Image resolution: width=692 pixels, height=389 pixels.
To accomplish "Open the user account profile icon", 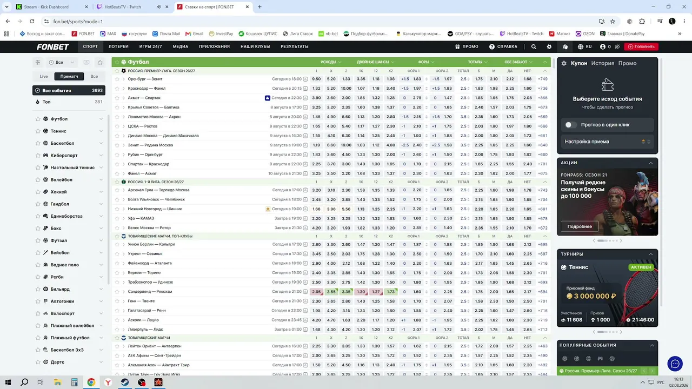I will click(603, 46).
